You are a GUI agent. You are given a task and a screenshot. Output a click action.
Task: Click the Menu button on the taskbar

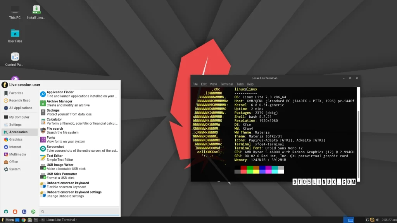(8, 220)
